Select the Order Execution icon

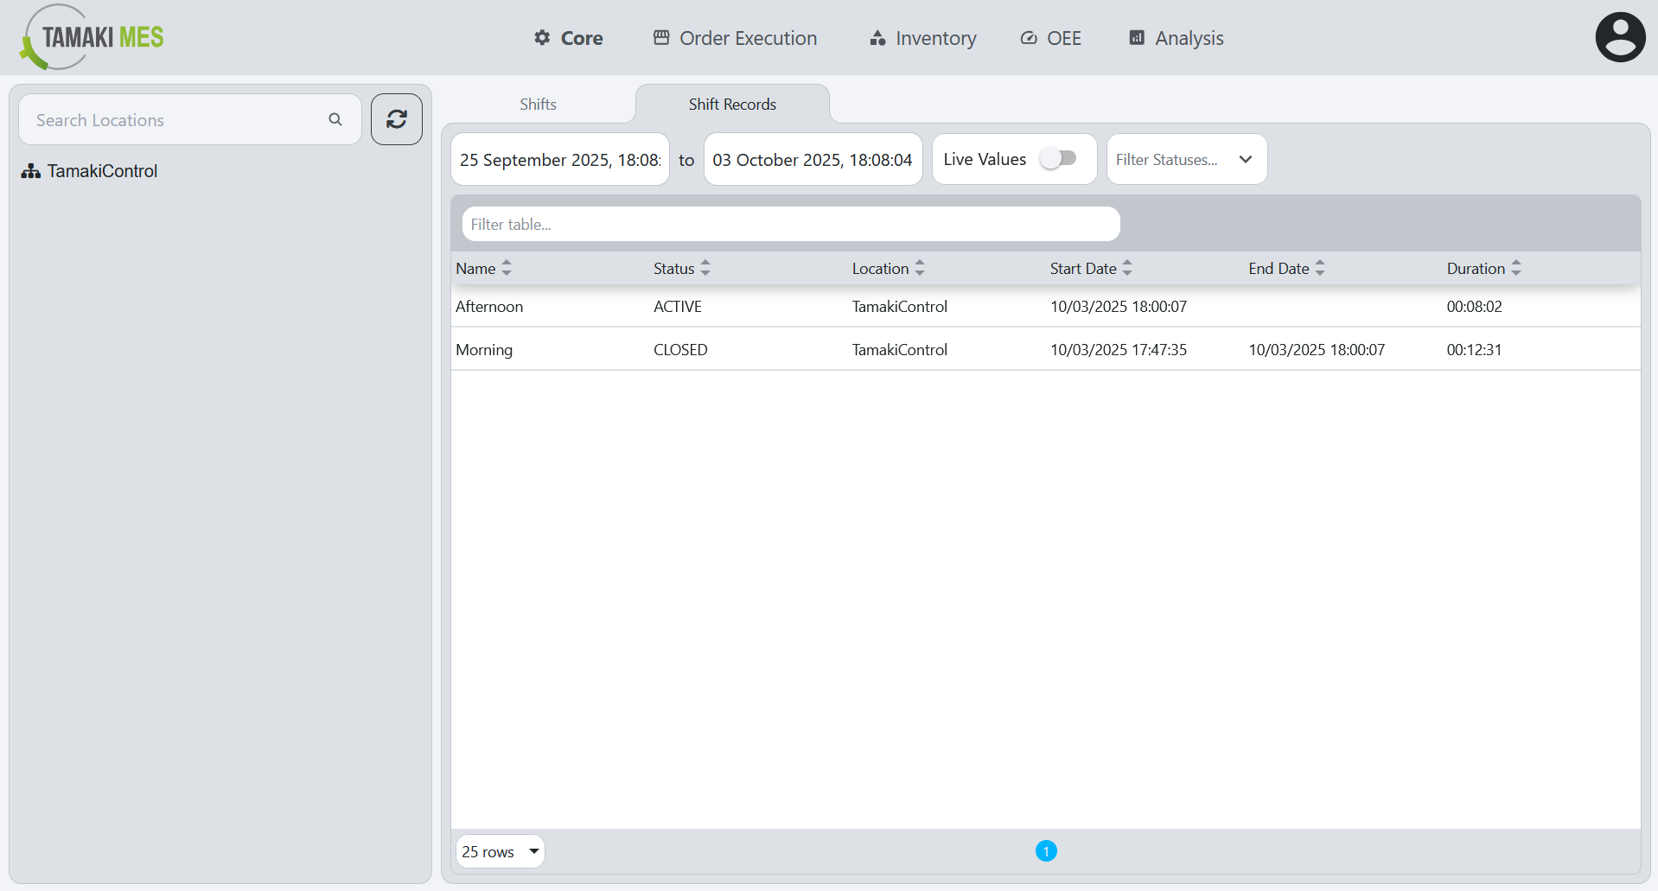(661, 37)
